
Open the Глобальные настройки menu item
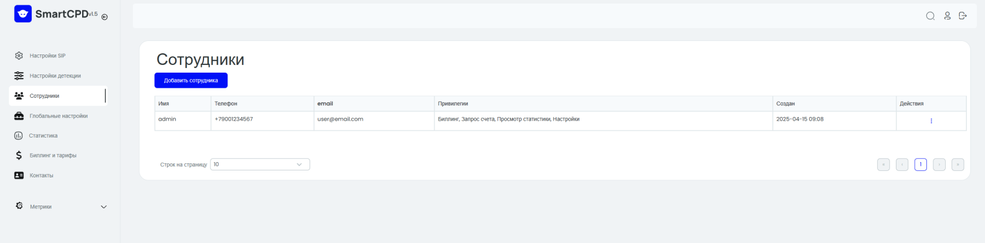click(58, 116)
